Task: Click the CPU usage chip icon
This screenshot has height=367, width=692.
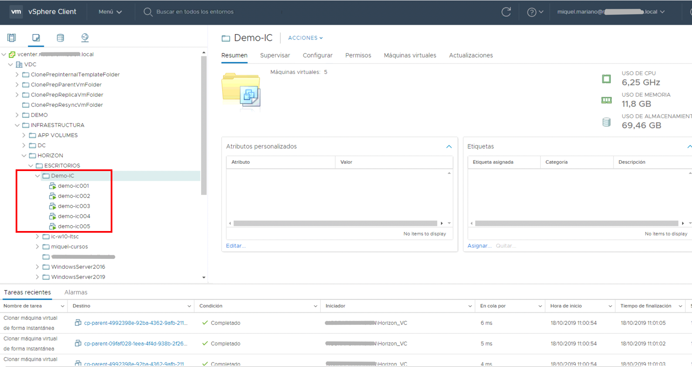Action: pyautogui.click(x=606, y=79)
